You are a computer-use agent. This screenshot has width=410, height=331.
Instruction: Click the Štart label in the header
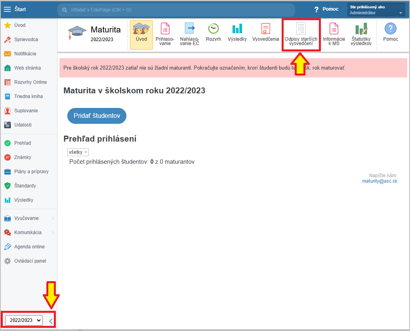click(20, 9)
